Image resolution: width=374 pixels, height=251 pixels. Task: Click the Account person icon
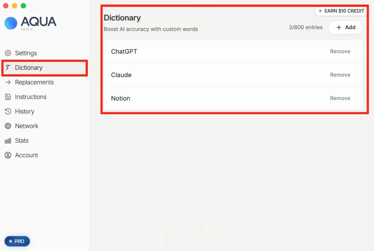pyautogui.click(x=8, y=155)
